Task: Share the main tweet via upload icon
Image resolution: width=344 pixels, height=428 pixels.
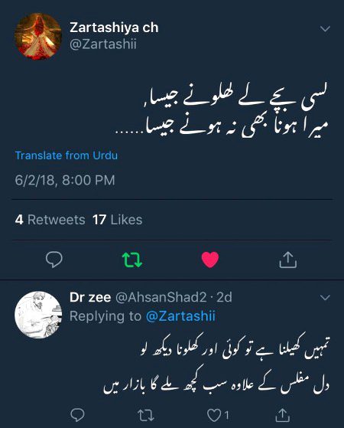Action: point(288,260)
